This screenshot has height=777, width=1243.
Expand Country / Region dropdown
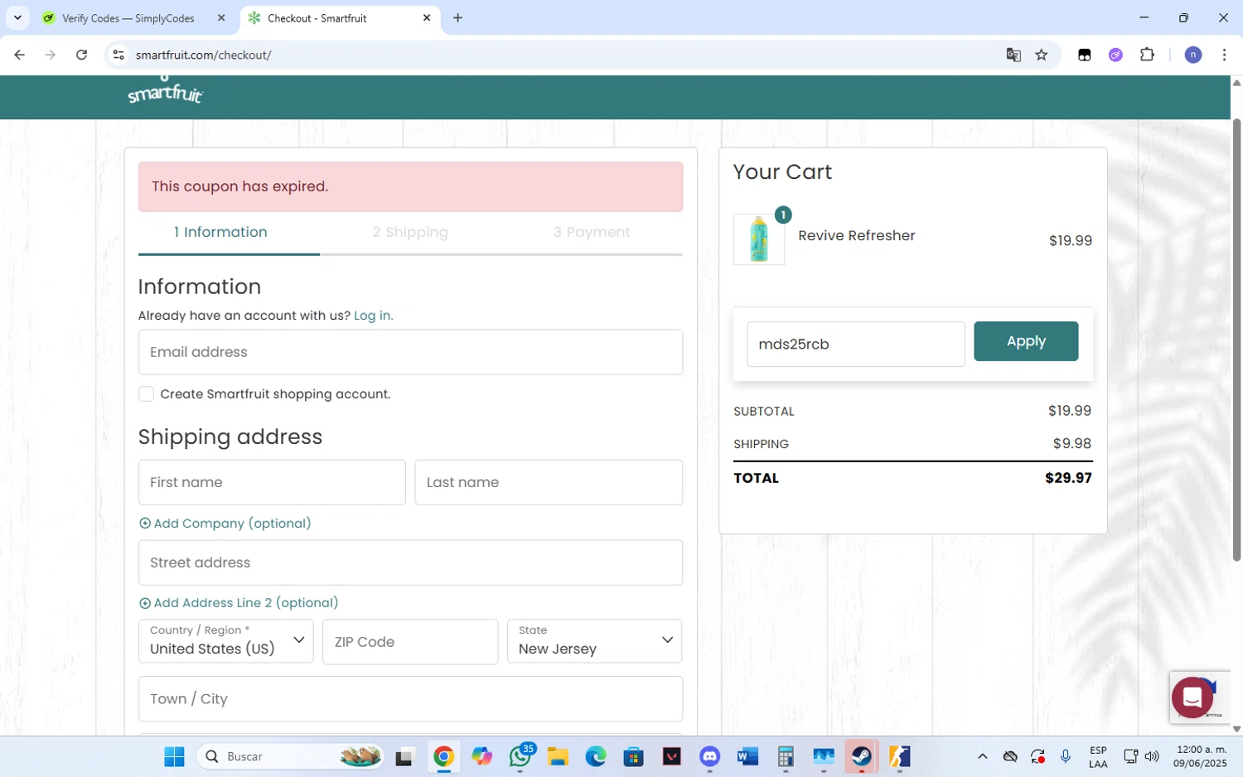(x=226, y=641)
